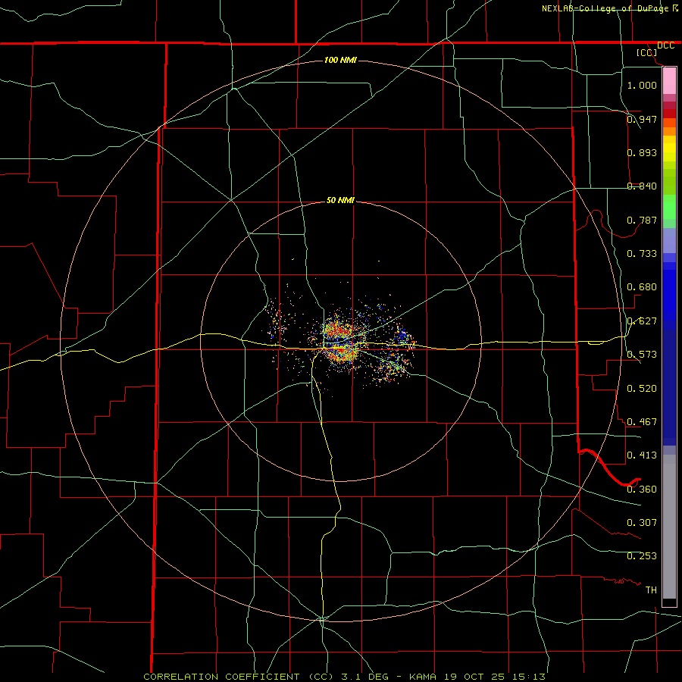The width and height of the screenshot is (682, 682).
Task: Click the 15:13 timestamp text
Action: 528,677
